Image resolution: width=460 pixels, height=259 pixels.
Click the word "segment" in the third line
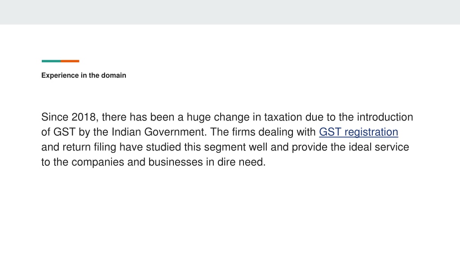pyautogui.click(x=225, y=147)
